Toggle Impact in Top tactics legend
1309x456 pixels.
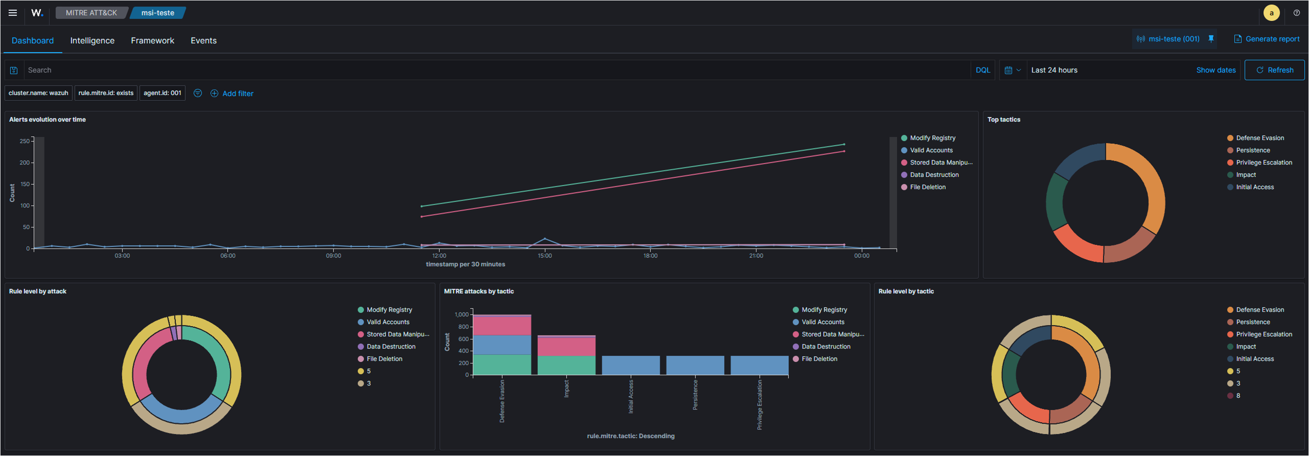coord(1241,175)
